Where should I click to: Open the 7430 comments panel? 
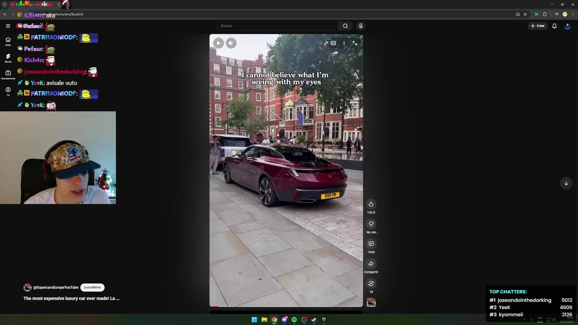click(371, 244)
